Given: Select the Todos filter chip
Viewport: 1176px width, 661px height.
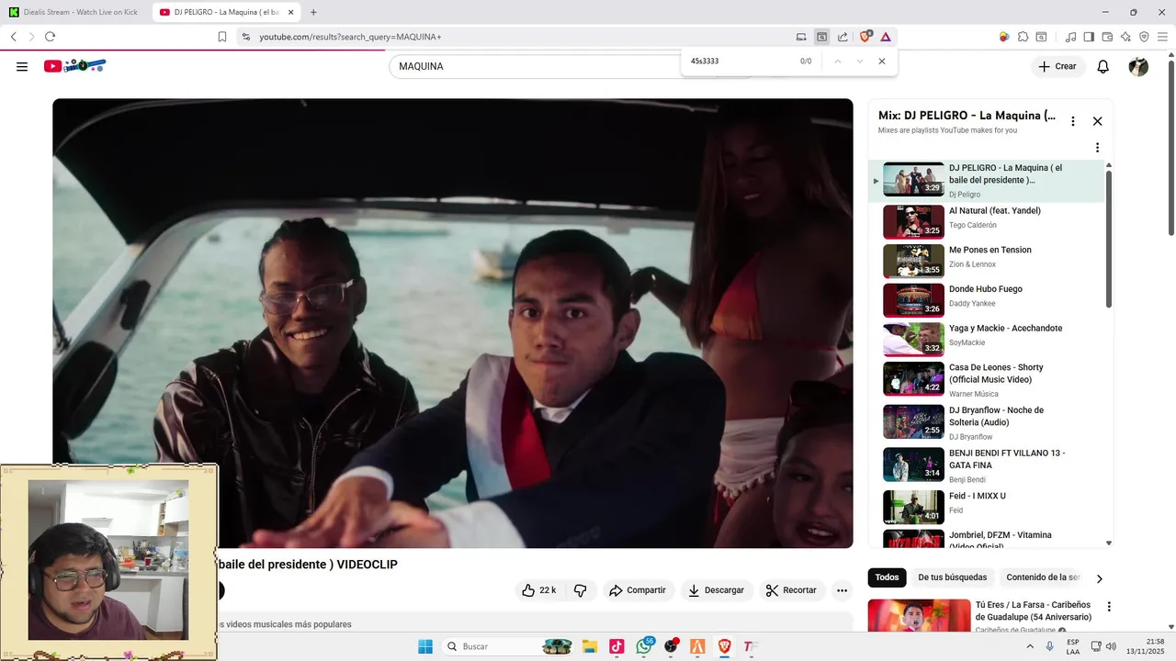Looking at the screenshot, I should pos(887,577).
